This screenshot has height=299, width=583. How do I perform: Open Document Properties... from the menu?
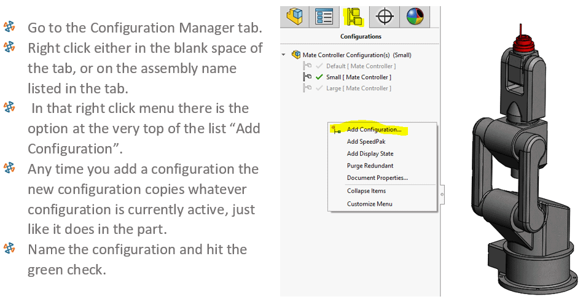(377, 178)
